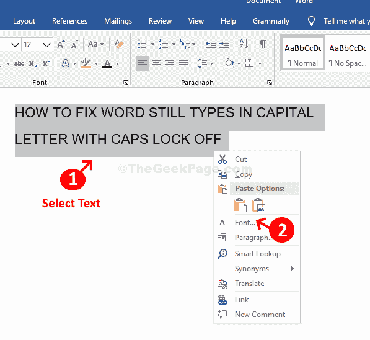Open the Review tab
Screen dimensions: 370x340
[x=160, y=21]
